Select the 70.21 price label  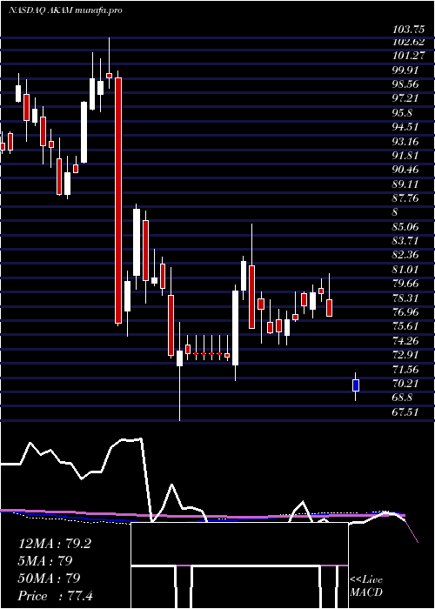(x=405, y=384)
